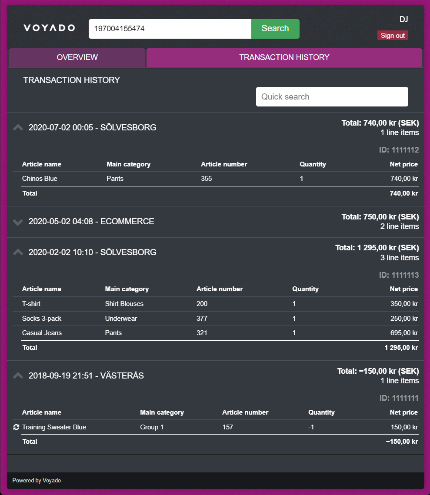The height and width of the screenshot is (495, 430).
Task: Click the DJ user initials
Action: click(404, 19)
